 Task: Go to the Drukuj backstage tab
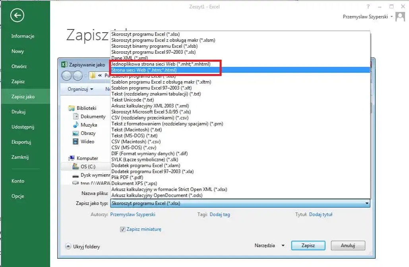click(x=18, y=112)
